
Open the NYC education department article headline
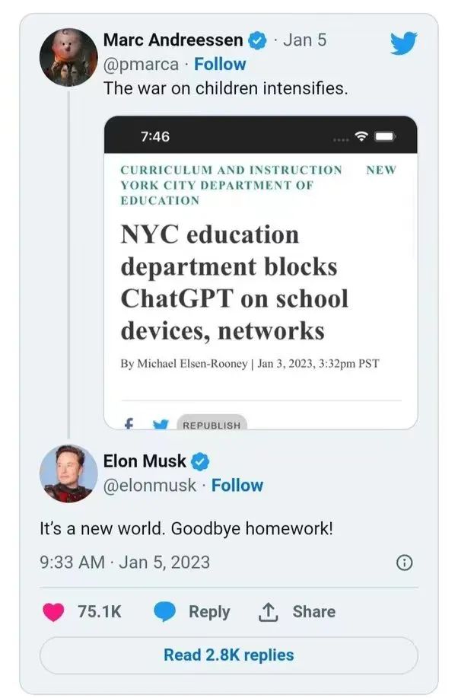pyautogui.click(x=234, y=282)
